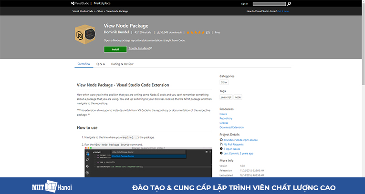This screenshot has height=194, width=365.
Task: Open the Marketplace home link
Action: point(102,3)
